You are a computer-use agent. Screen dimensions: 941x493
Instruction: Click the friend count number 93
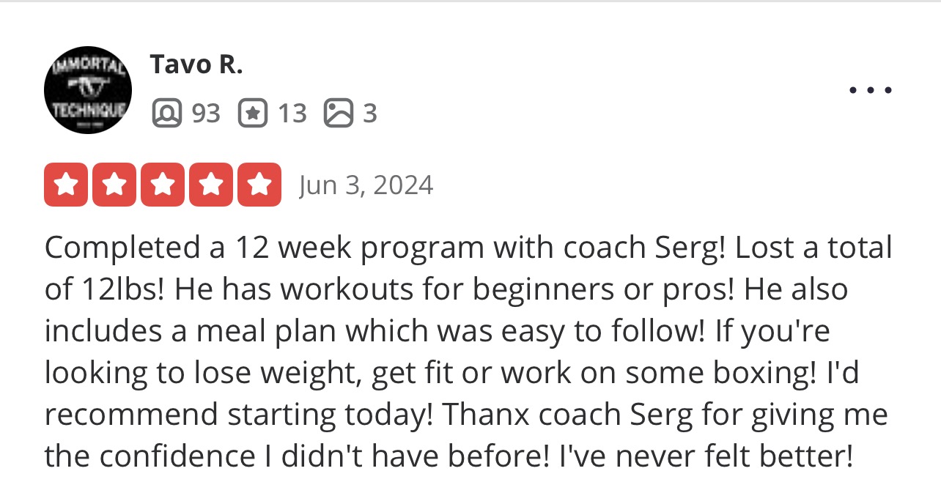tap(206, 114)
